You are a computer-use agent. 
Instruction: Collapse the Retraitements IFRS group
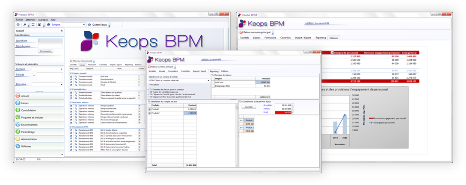[x=71, y=127]
